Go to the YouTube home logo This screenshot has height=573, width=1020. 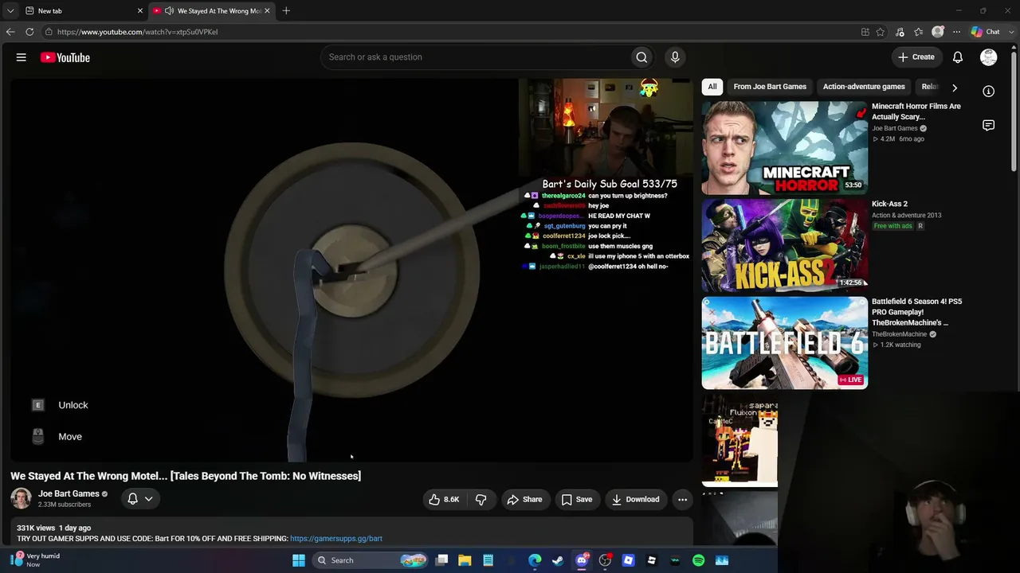click(65, 57)
